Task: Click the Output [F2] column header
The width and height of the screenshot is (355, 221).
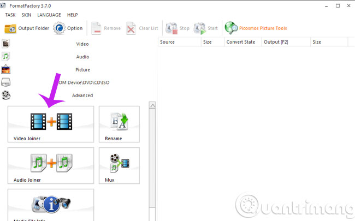Action: pyautogui.click(x=286, y=42)
